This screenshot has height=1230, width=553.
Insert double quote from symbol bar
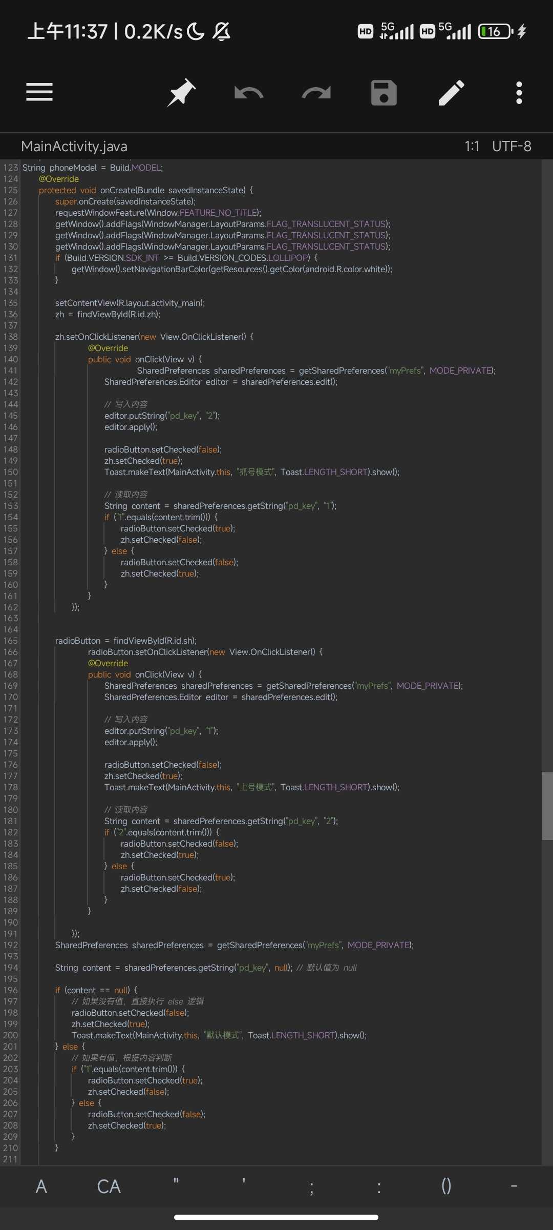(176, 1186)
